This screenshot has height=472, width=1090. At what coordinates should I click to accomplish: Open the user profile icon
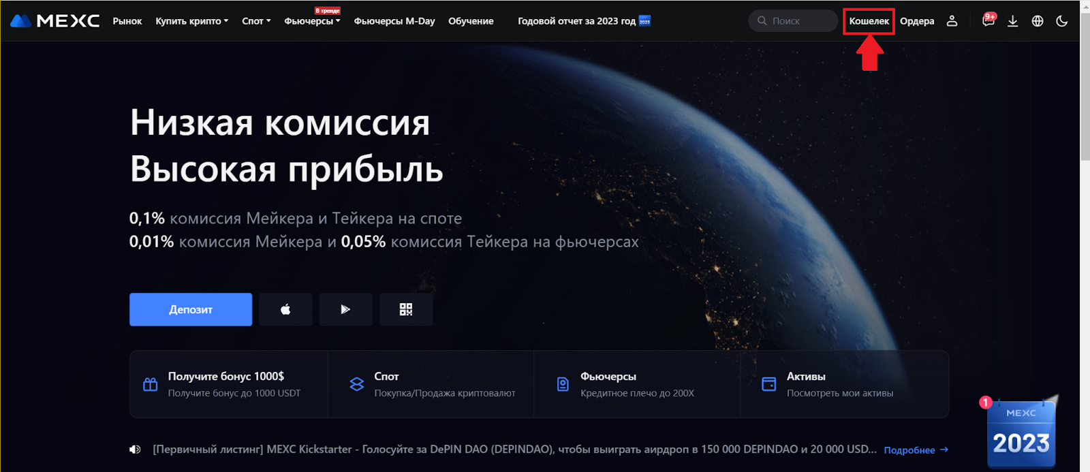coord(952,21)
